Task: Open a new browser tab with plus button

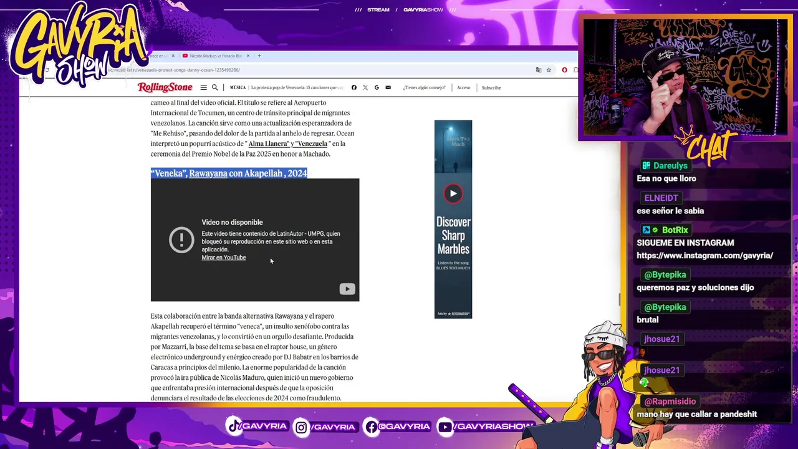Action: pos(259,56)
